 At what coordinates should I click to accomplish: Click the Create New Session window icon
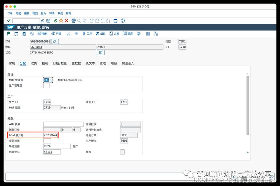point(116,21)
